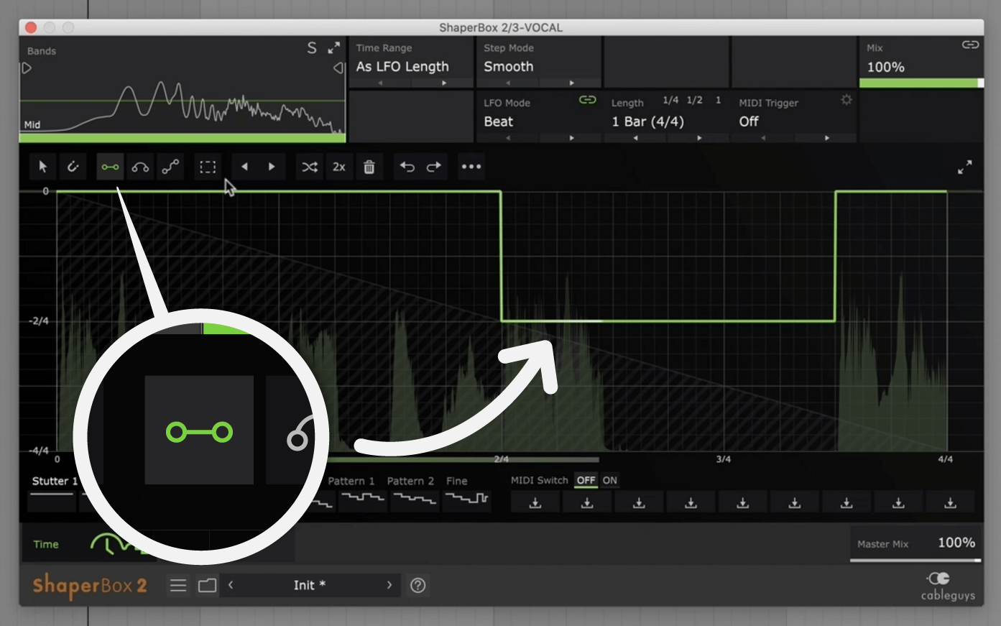Screen dimensions: 1001x626
Task: Click the Mid band spectrum bar
Action: point(183,137)
